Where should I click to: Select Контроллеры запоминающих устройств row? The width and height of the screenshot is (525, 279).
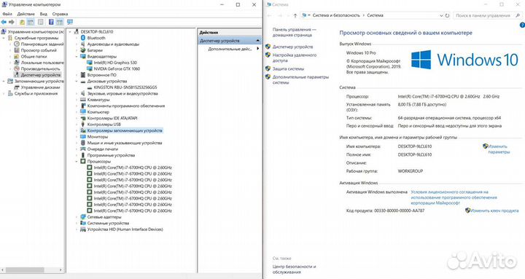[x=125, y=130]
